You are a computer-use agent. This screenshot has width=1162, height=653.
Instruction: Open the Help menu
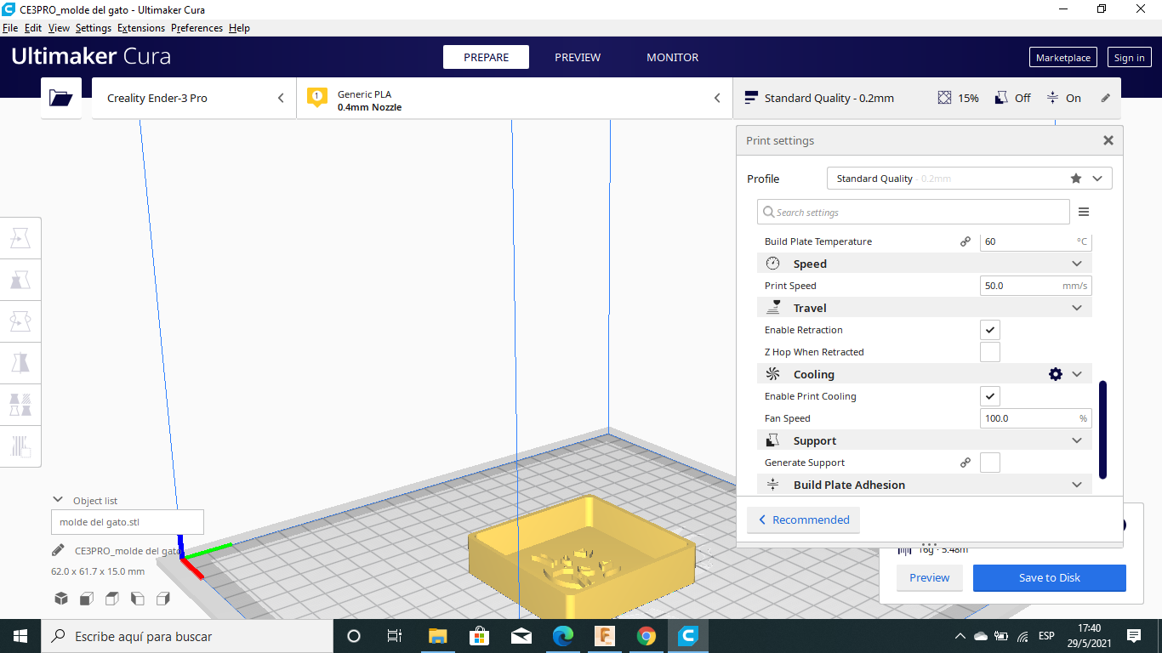[x=239, y=28]
